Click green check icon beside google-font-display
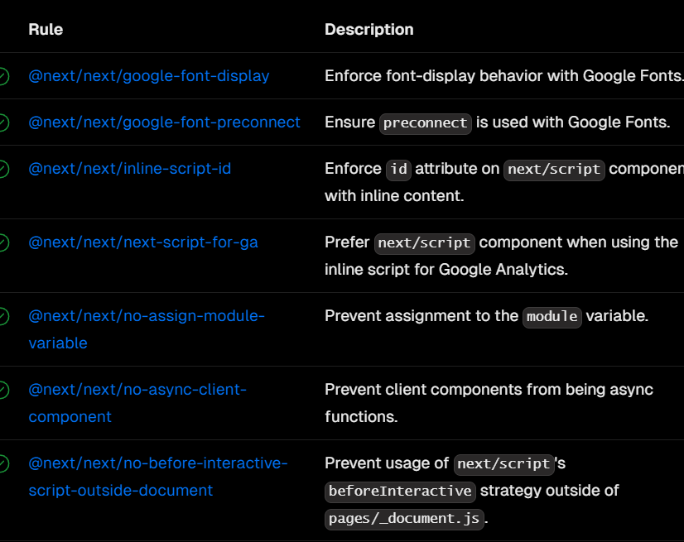Screen dimensions: 684x542 [x=2, y=76]
